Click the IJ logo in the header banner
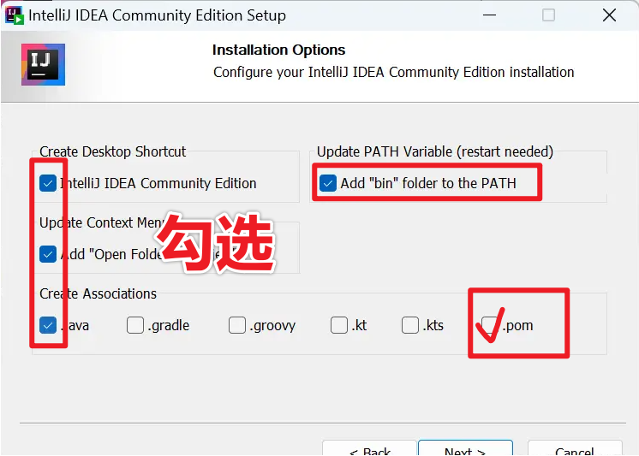 pos(43,65)
